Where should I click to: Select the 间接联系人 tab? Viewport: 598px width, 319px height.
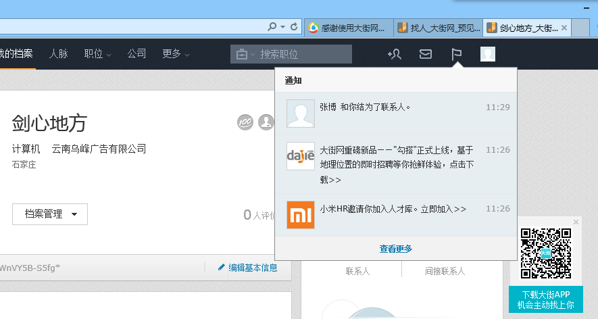pos(445,271)
